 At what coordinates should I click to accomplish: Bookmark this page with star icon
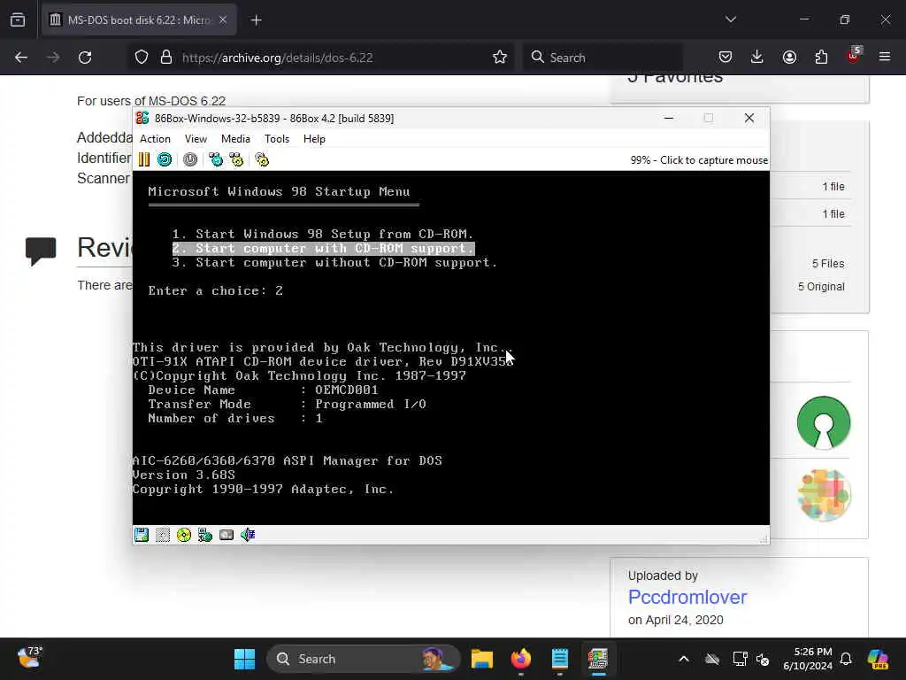pyautogui.click(x=500, y=58)
